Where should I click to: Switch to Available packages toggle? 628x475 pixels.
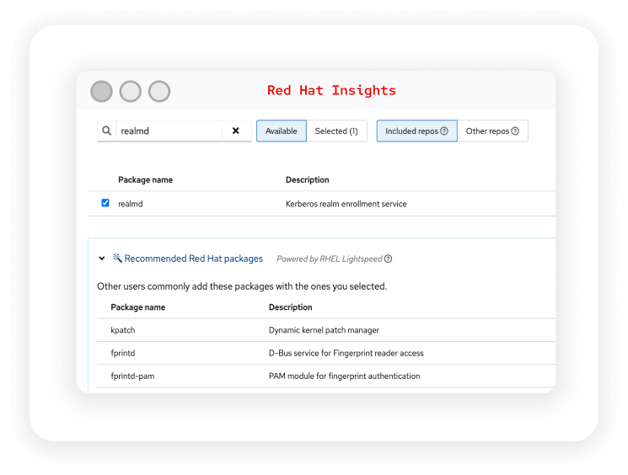282,131
